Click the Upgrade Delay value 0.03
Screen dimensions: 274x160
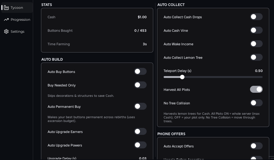coord(143,158)
